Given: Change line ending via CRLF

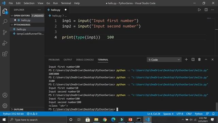Looking at the screenshot, I should (189, 114).
